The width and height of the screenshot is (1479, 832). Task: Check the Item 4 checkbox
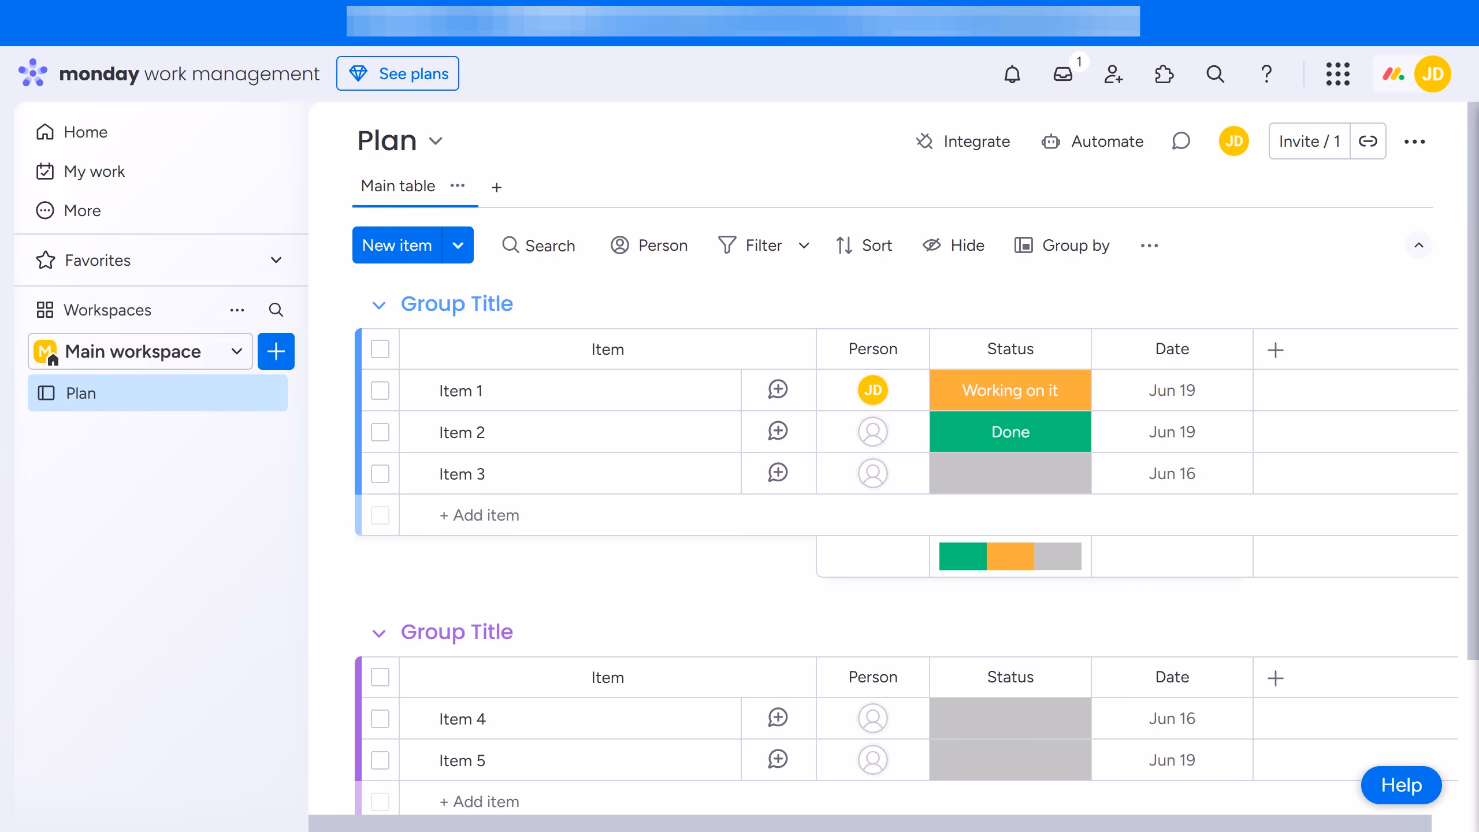pyautogui.click(x=380, y=719)
